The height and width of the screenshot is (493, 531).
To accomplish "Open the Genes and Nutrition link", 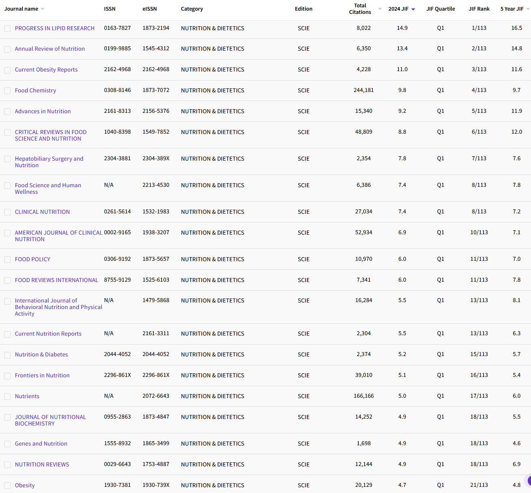I will coord(41,444).
